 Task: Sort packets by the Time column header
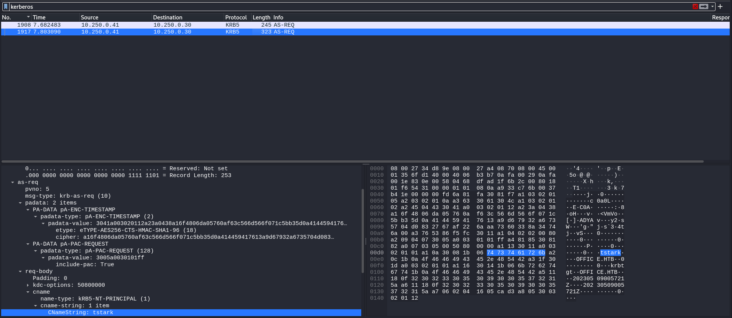pos(55,17)
